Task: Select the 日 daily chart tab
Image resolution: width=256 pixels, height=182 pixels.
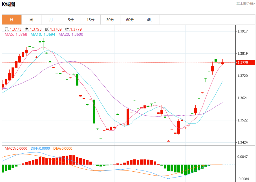Action: 12,20
